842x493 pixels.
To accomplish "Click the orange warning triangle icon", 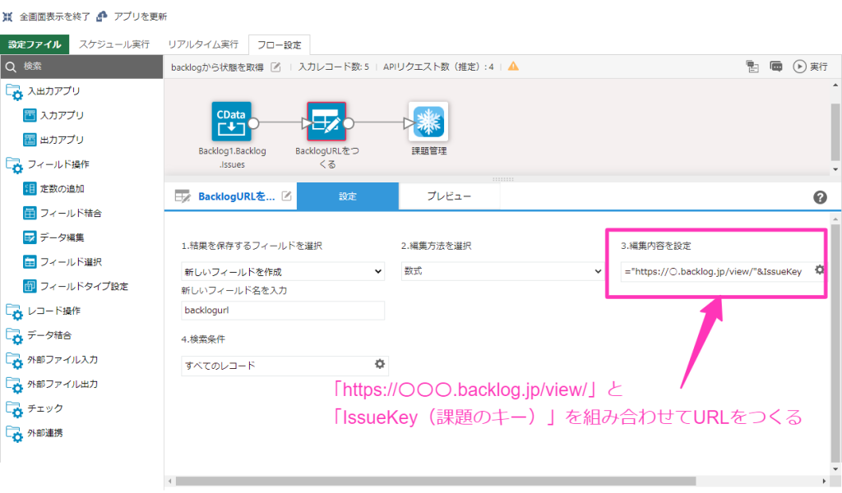I will (x=513, y=67).
